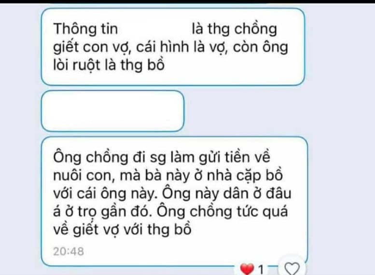Click the words "là thg chồng"

coord(235,29)
